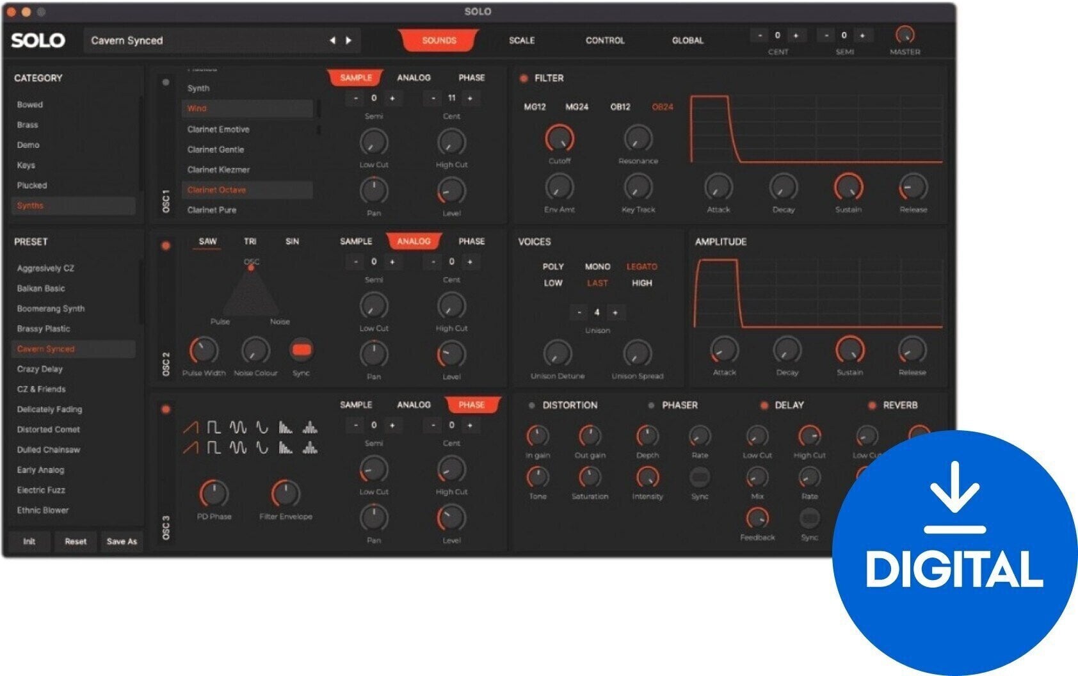
Task: Click the Filter Cutoff knob
Action: pos(559,138)
